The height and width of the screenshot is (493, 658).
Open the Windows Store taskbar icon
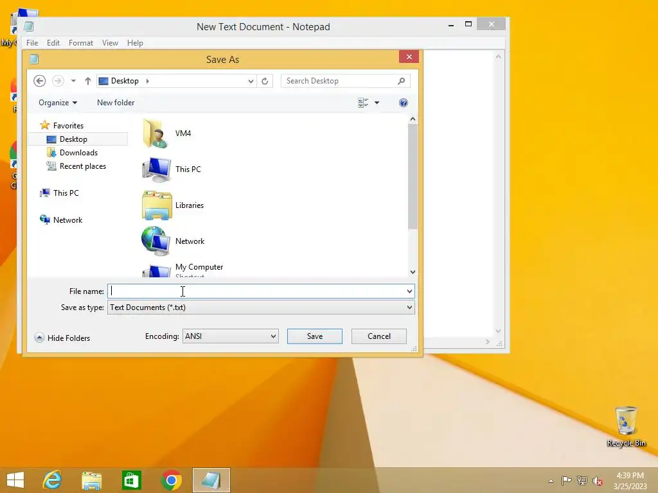pyautogui.click(x=131, y=480)
